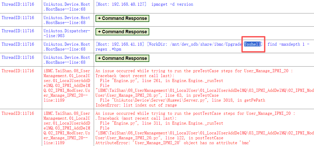Click the postTestCase issue occurred message
The image size is (314, 146).
[195, 113]
